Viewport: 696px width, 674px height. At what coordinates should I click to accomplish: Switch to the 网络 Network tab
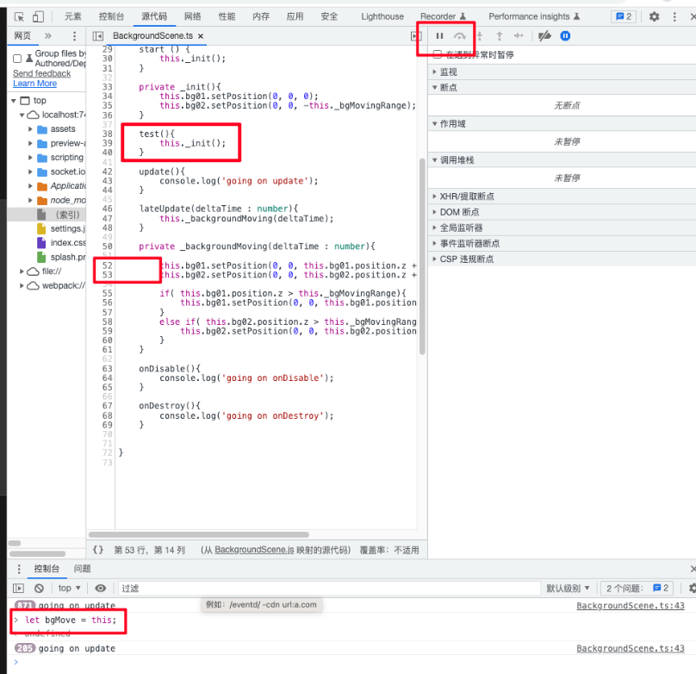(193, 16)
